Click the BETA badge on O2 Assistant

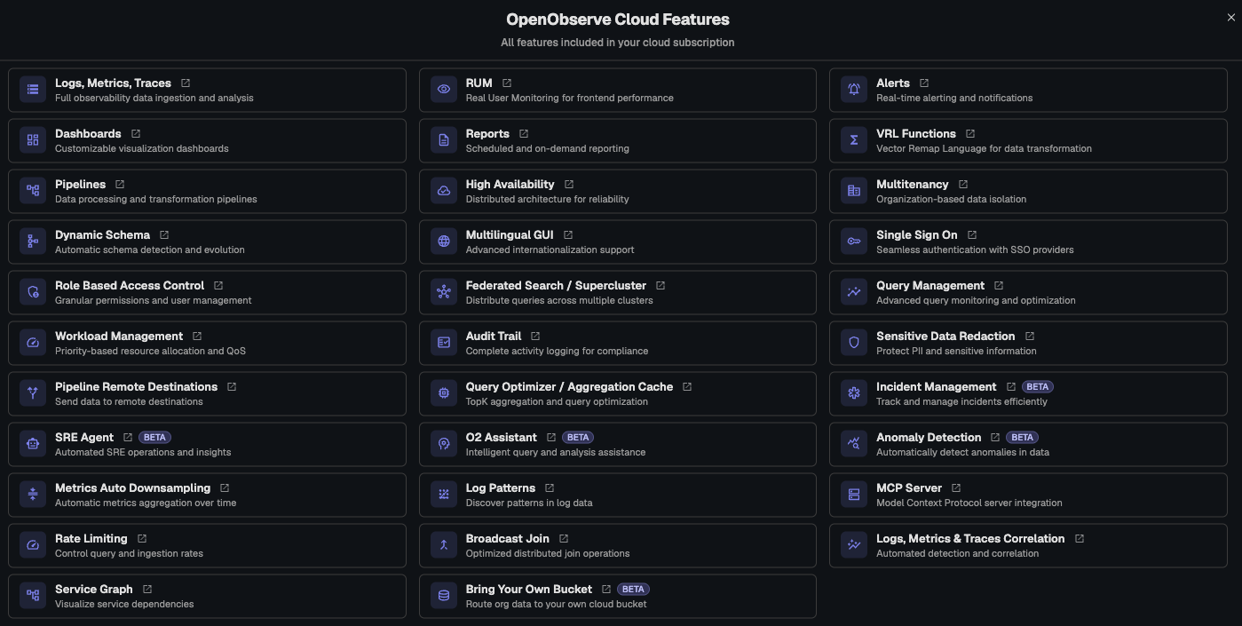click(578, 438)
